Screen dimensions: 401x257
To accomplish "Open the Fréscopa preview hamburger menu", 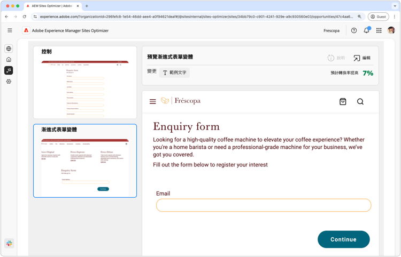I will tap(153, 101).
